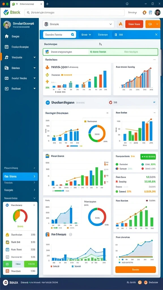Viewport: 163px width, 290px height.
Task: Click the orange hexagon icon beside header avatar
Action: 145,12
